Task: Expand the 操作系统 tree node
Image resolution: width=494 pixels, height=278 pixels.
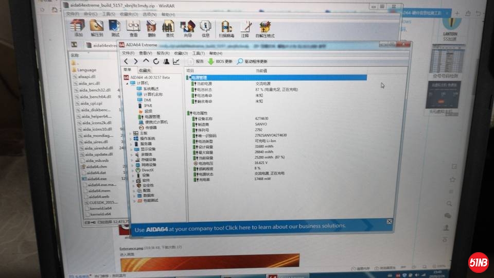Action: [x=131, y=138]
